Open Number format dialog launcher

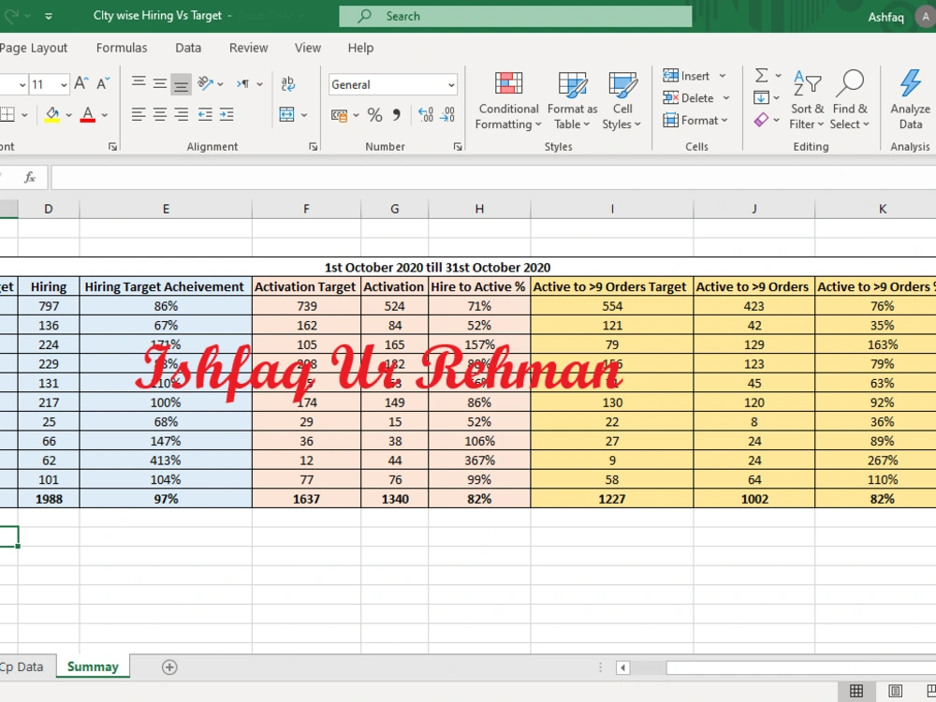click(x=458, y=146)
